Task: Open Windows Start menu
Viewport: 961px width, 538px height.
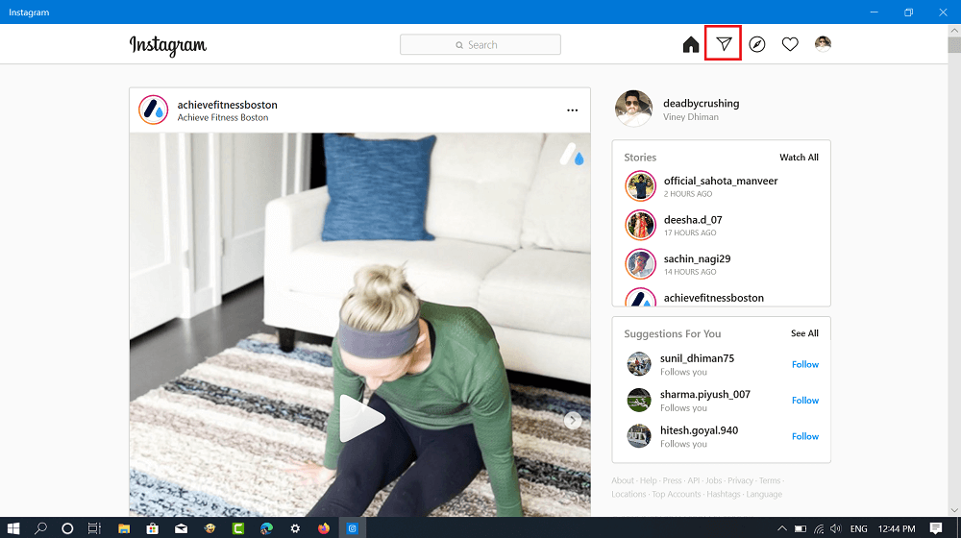Action: [x=13, y=528]
